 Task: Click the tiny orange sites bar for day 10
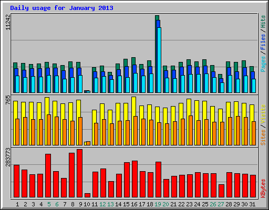(88, 143)
